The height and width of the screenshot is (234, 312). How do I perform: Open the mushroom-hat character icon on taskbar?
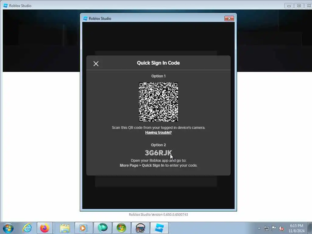click(140, 228)
